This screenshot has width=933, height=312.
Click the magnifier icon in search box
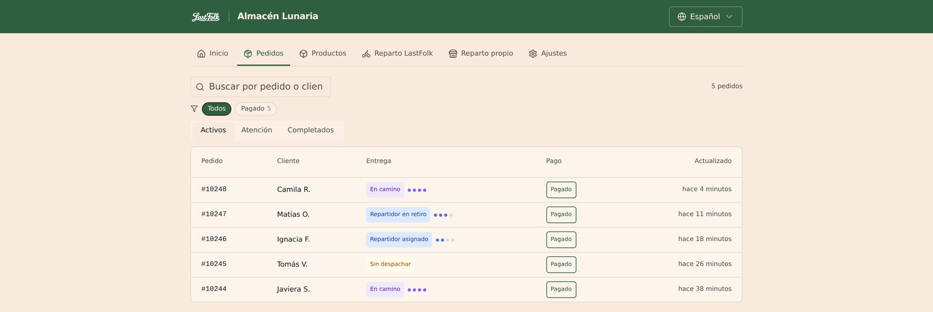(x=200, y=87)
